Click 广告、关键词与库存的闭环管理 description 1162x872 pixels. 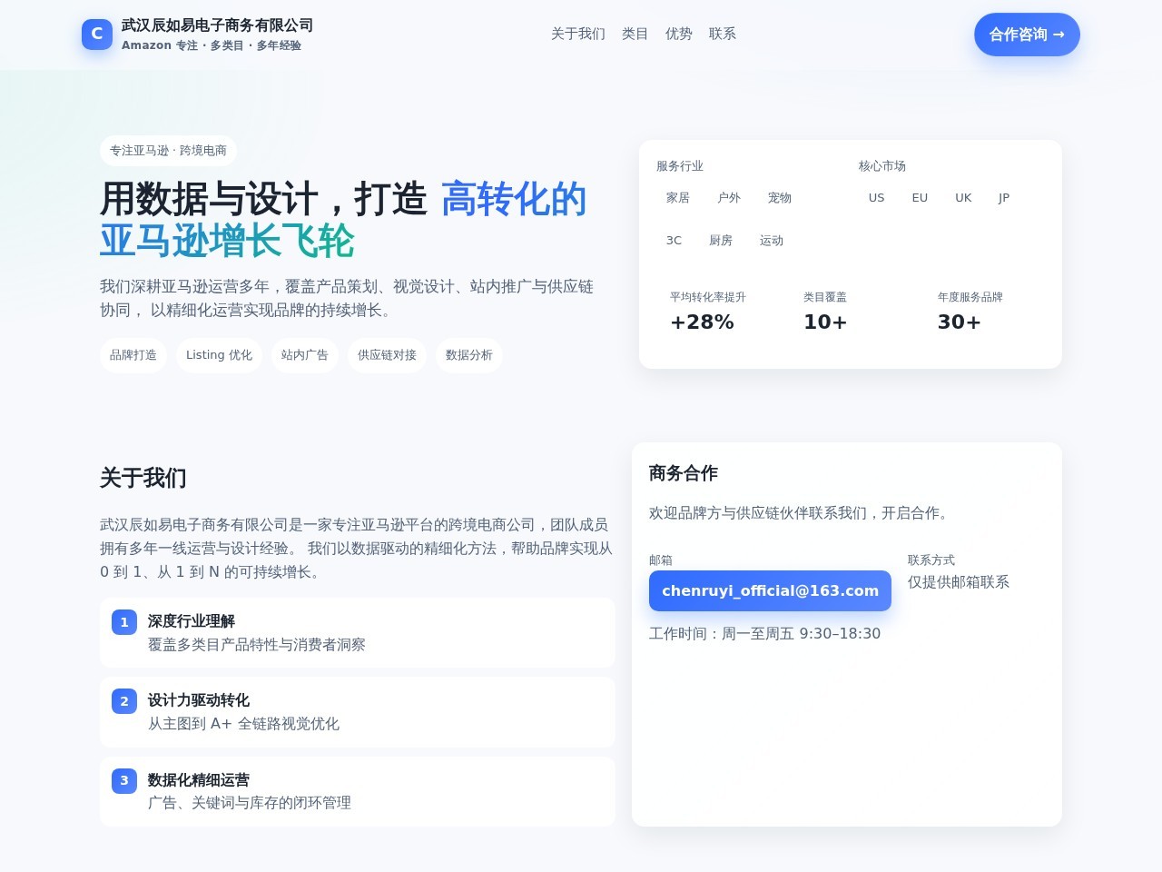tap(250, 803)
